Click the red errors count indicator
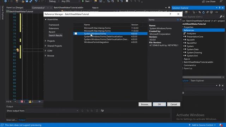 click(24, 102)
